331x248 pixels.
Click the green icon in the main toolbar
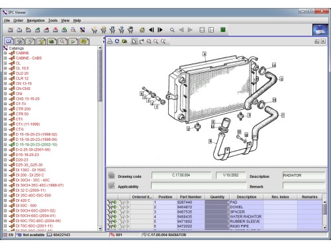(223, 30)
